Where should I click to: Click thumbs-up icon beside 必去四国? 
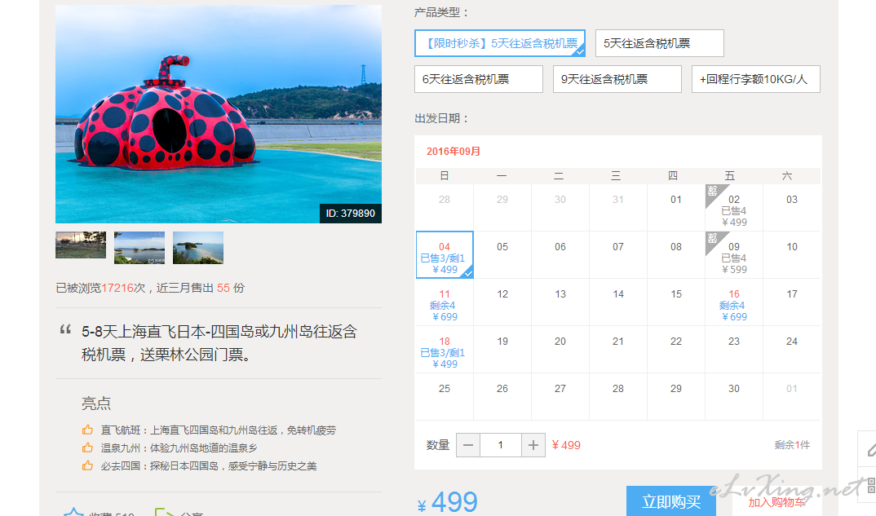(x=88, y=465)
